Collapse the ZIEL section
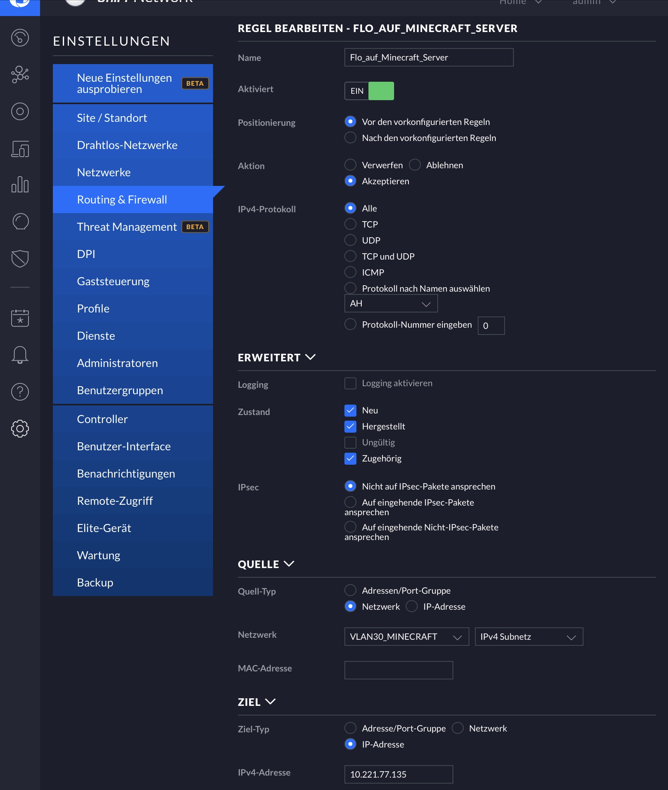668x790 pixels. pos(257,702)
